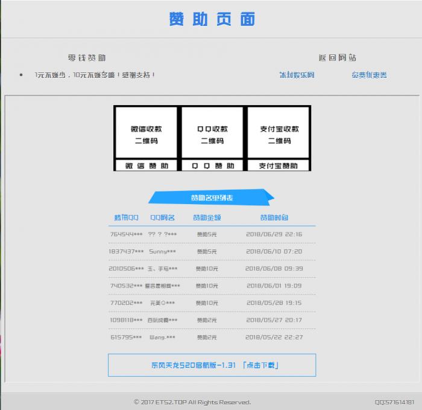Click the QQ:571614181 contact in footer

[x=394, y=402]
